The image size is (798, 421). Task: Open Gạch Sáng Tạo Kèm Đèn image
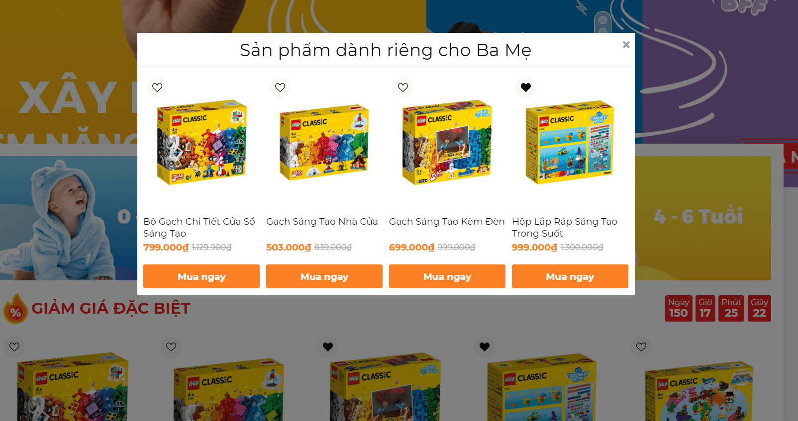[x=447, y=142]
